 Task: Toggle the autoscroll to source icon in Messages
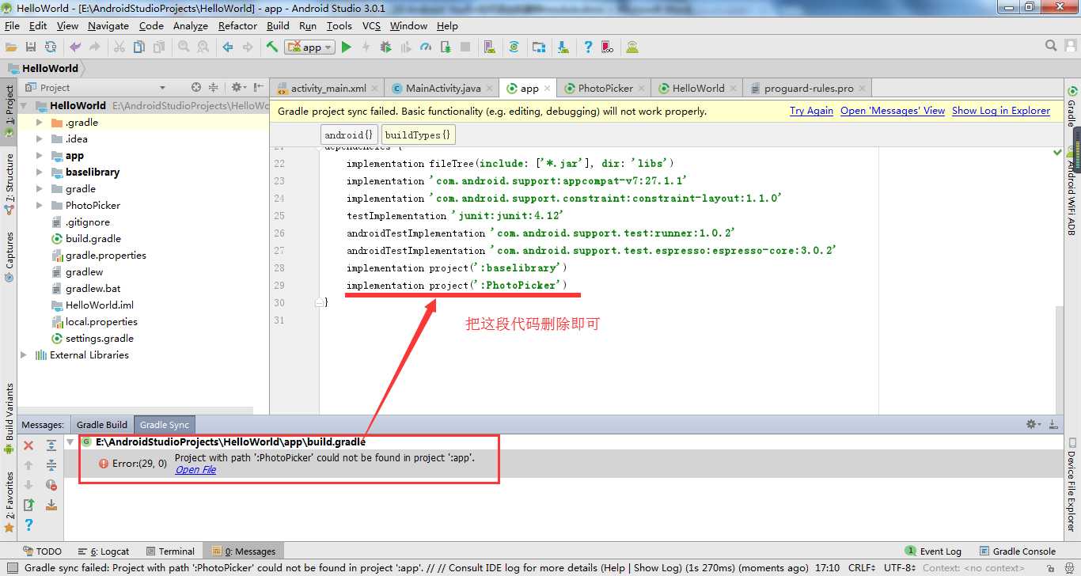51,505
